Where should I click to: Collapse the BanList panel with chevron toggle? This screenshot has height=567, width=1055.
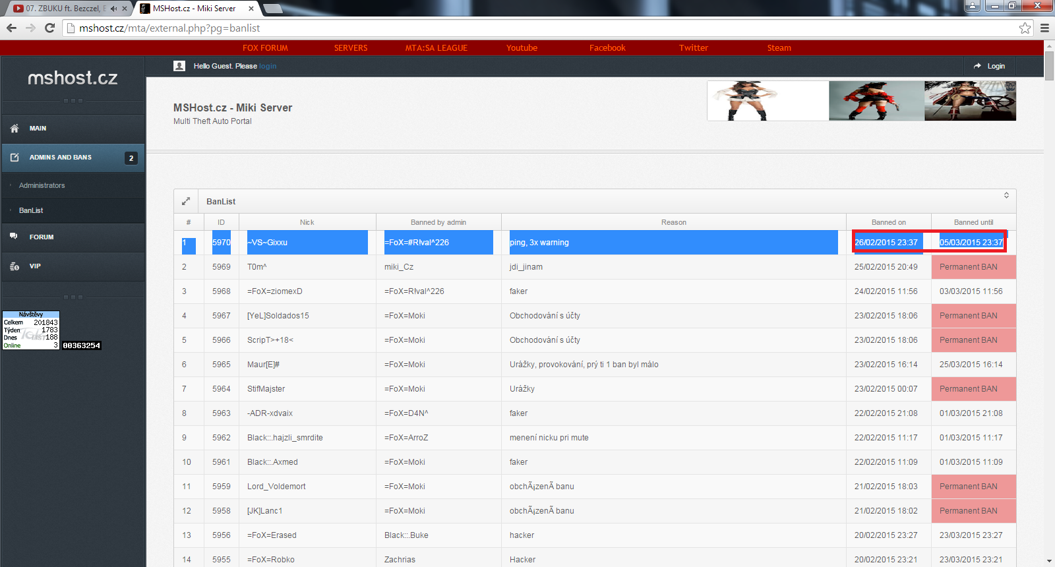pyautogui.click(x=1006, y=195)
